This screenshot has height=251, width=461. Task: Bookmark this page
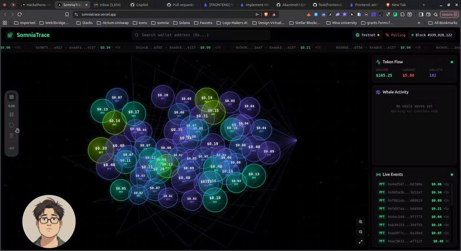[67, 14]
